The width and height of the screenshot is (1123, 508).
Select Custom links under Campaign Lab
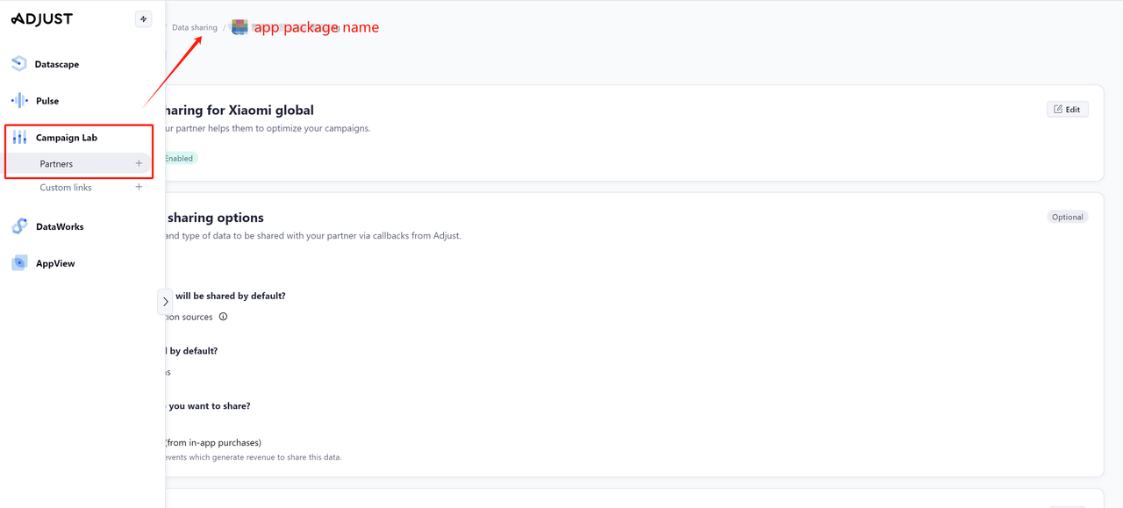coord(66,188)
